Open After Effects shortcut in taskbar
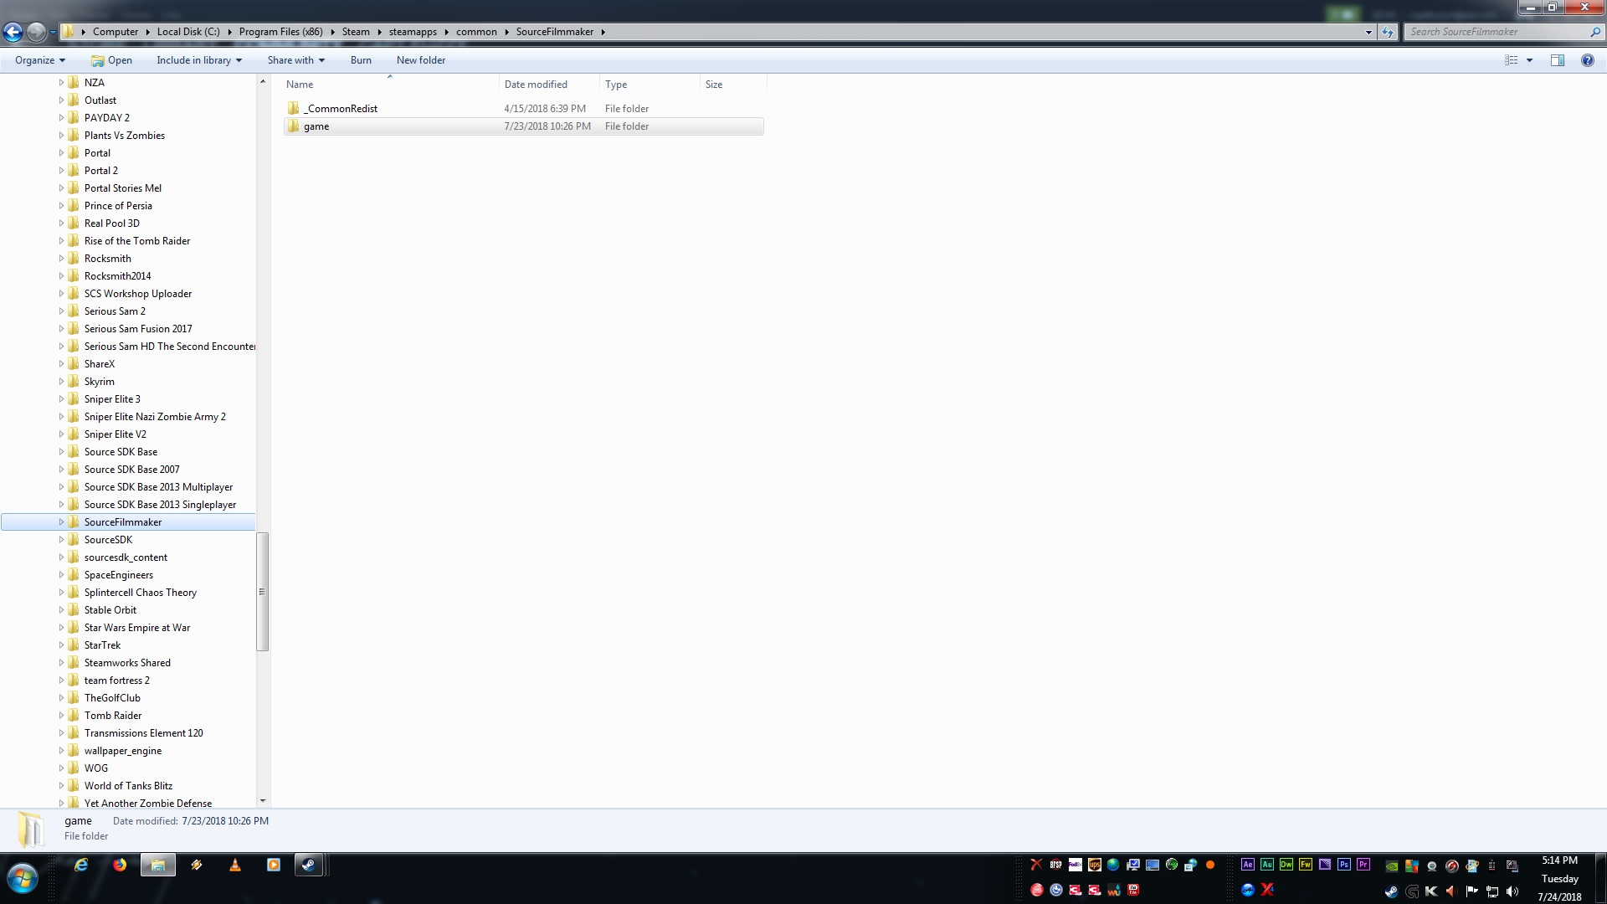 click(x=1247, y=865)
